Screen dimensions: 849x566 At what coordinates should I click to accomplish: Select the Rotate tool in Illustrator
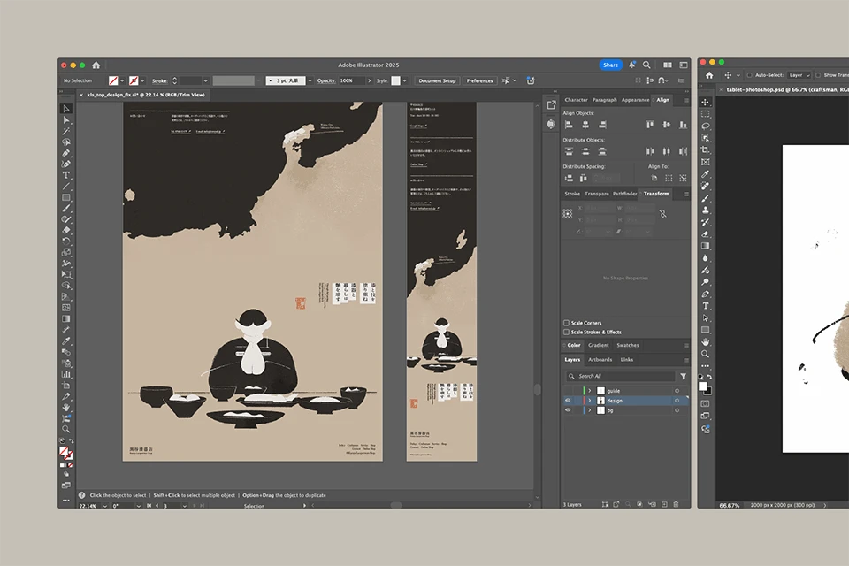click(x=66, y=241)
